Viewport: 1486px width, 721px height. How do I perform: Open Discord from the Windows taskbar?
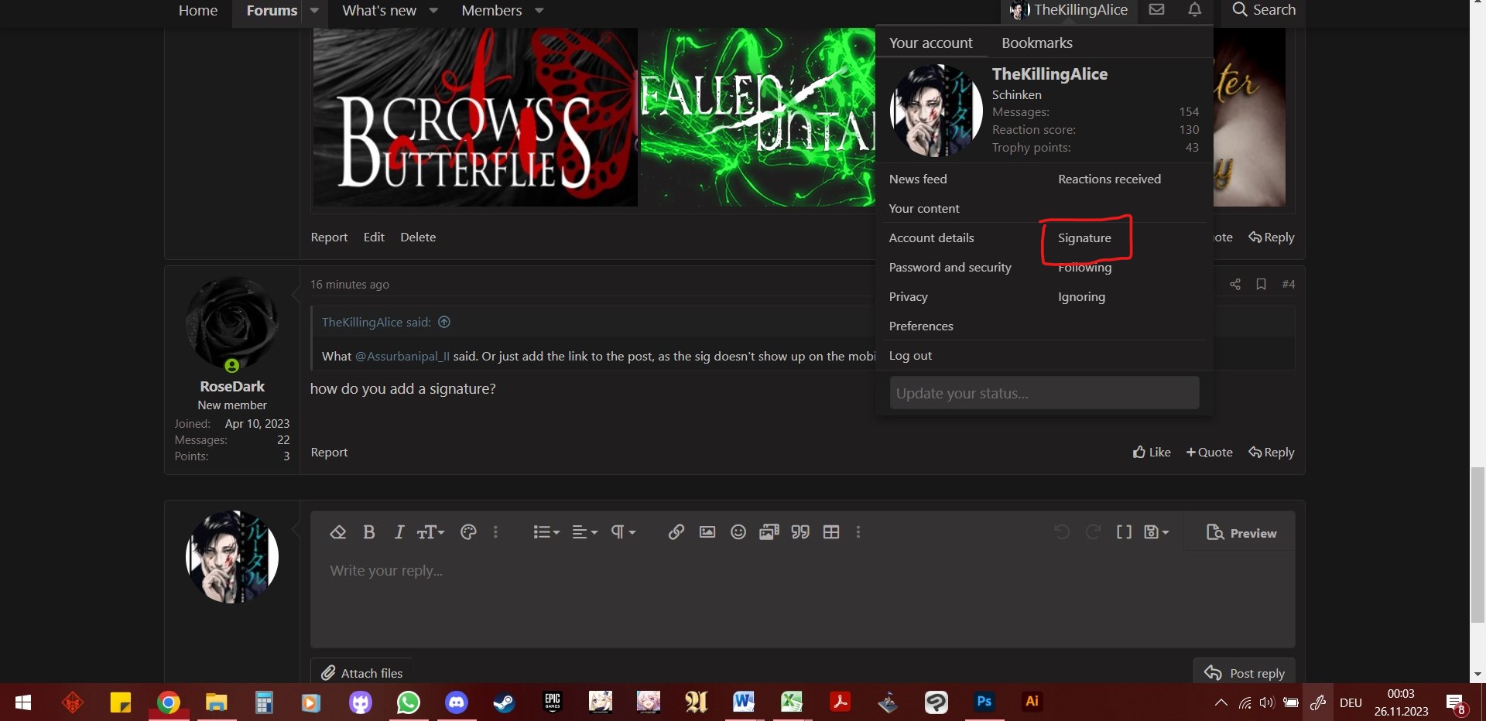pyautogui.click(x=457, y=702)
